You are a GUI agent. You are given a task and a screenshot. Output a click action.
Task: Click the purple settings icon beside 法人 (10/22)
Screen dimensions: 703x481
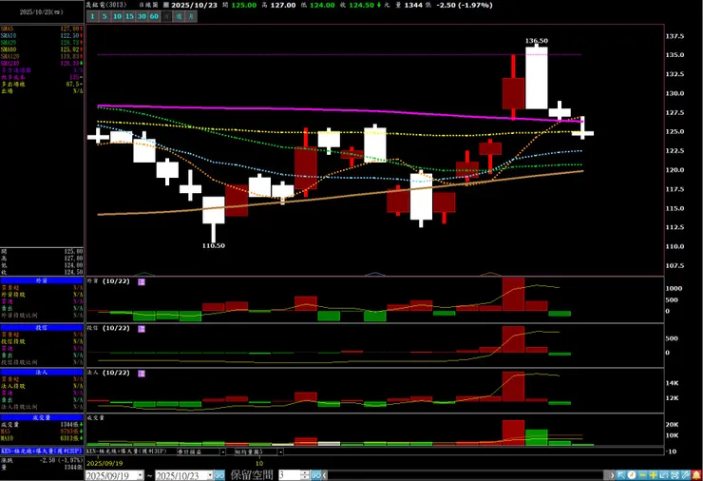pyautogui.click(x=142, y=374)
